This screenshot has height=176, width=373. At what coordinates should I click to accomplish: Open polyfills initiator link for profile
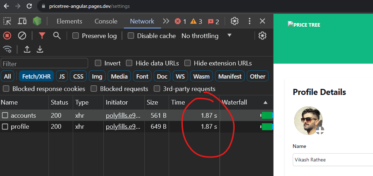point(123,127)
